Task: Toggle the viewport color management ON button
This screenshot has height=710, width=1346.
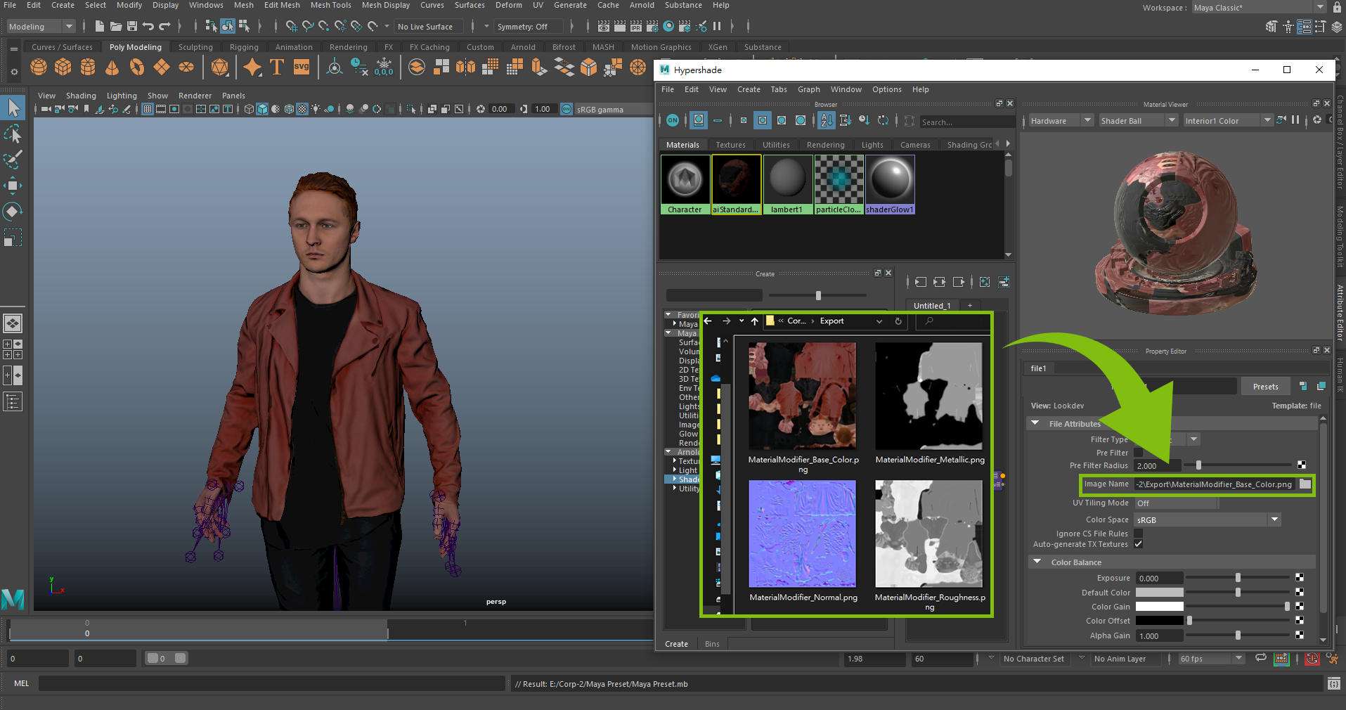Action: click(x=567, y=109)
